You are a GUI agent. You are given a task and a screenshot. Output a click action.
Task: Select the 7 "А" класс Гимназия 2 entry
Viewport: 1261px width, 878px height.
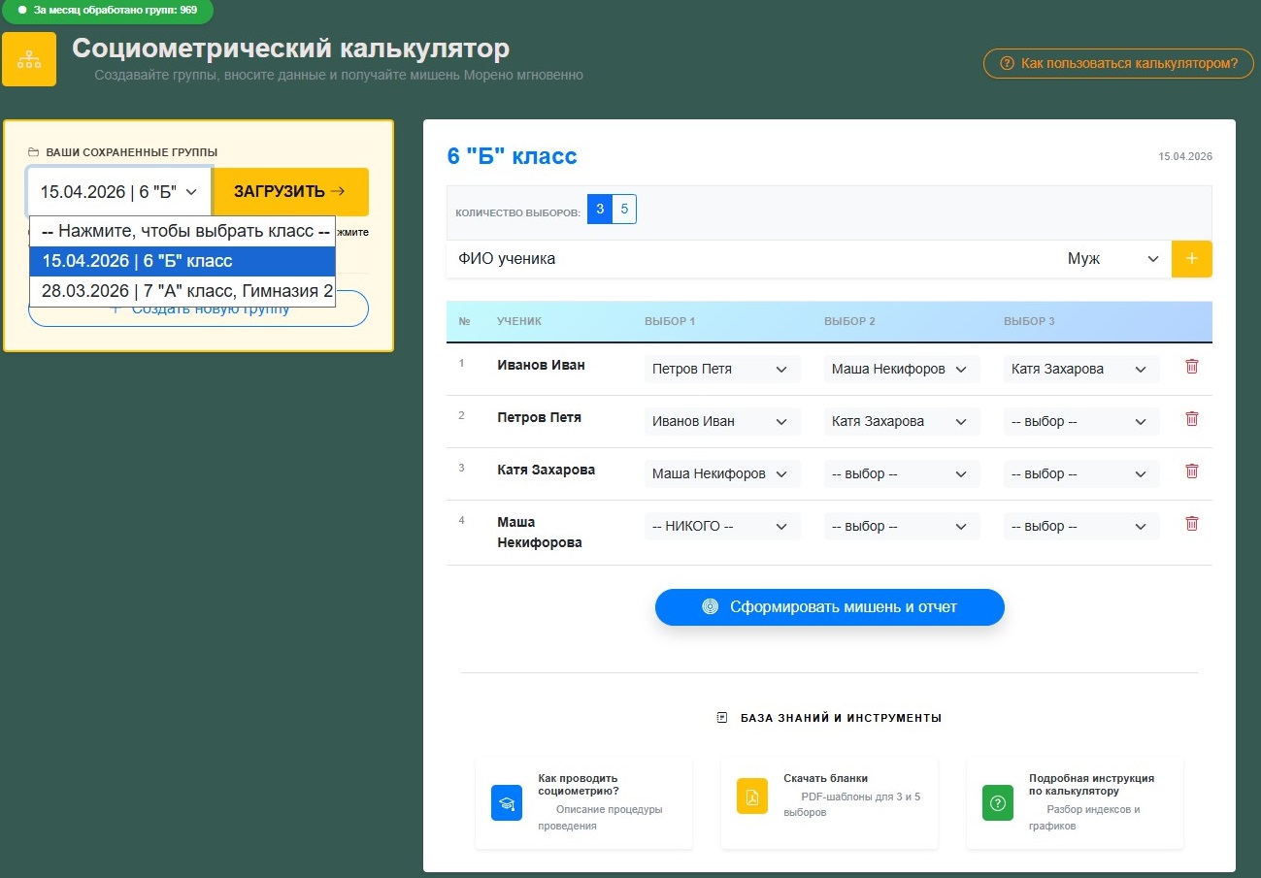[182, 291]
